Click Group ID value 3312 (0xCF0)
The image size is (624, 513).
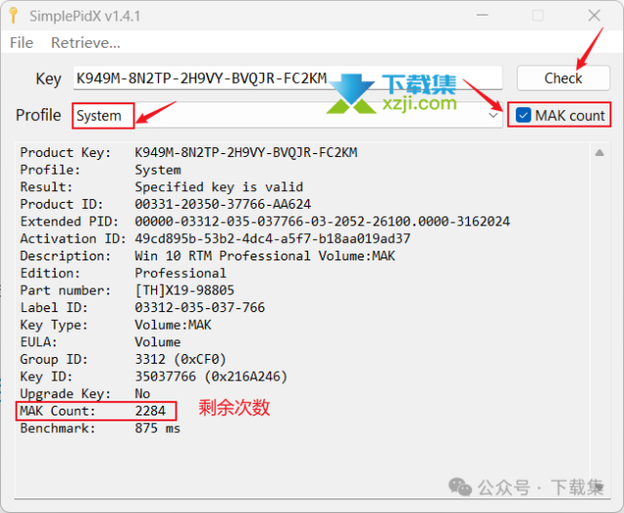click(x=180, y=359)
